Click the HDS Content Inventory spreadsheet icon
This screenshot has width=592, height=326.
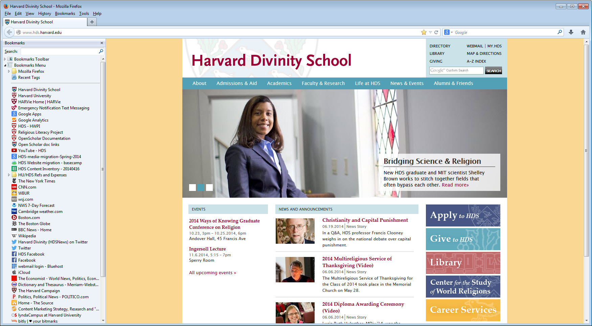[x=14, y=169]
